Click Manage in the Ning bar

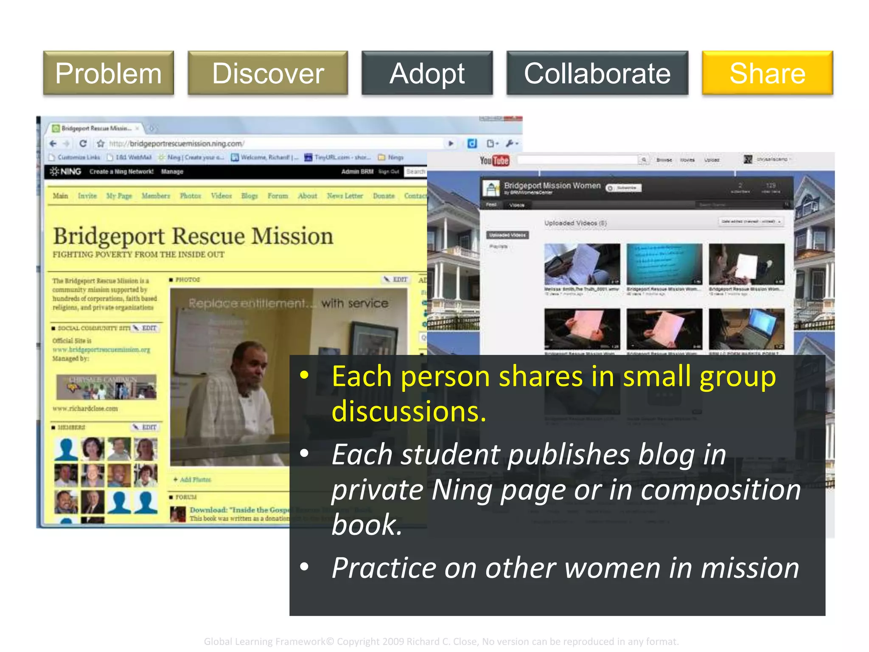click(172, 171)
